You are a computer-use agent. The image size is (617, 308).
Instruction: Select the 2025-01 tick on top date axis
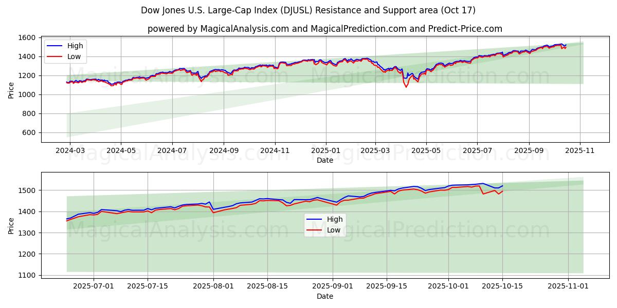tap(325, 151)
